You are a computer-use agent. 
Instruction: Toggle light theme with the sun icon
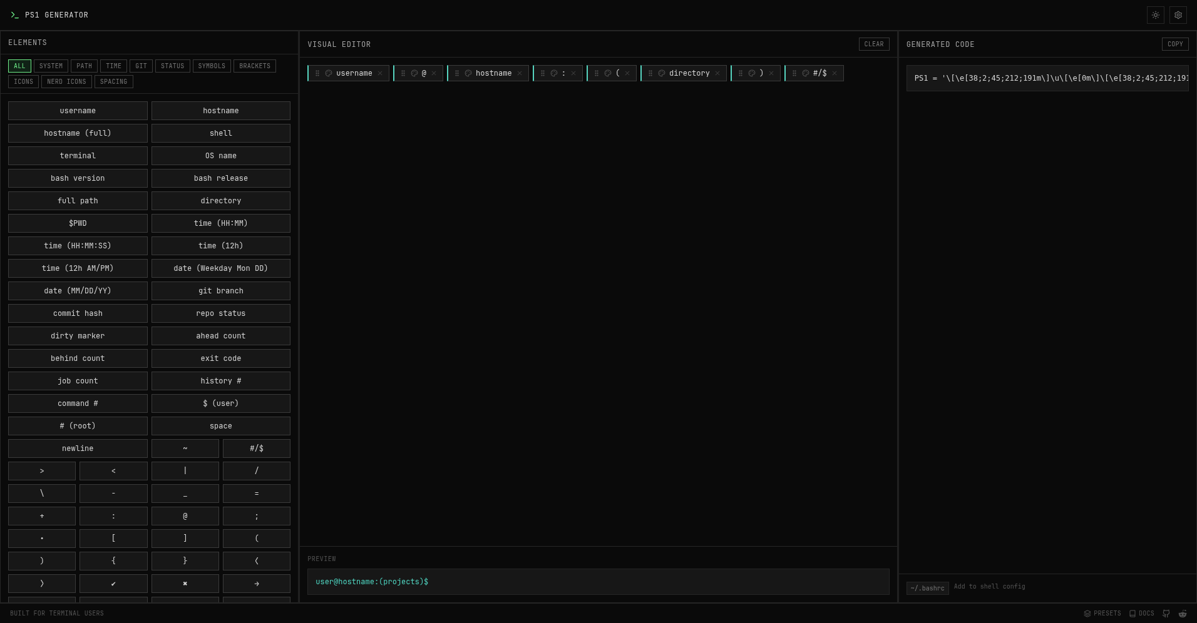pos(1155,15)
